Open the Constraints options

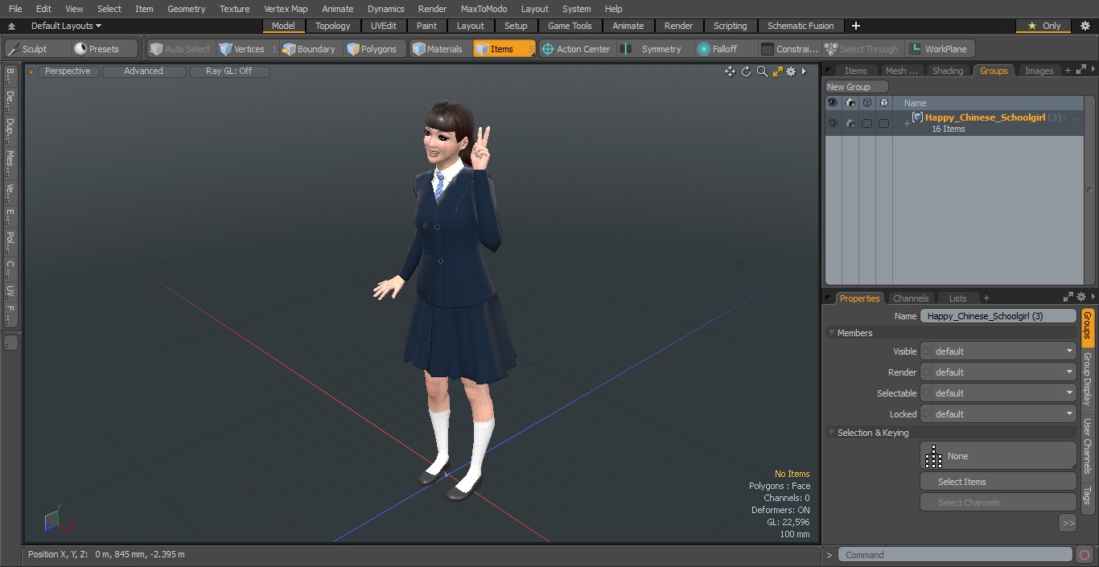tap(790, 49)
